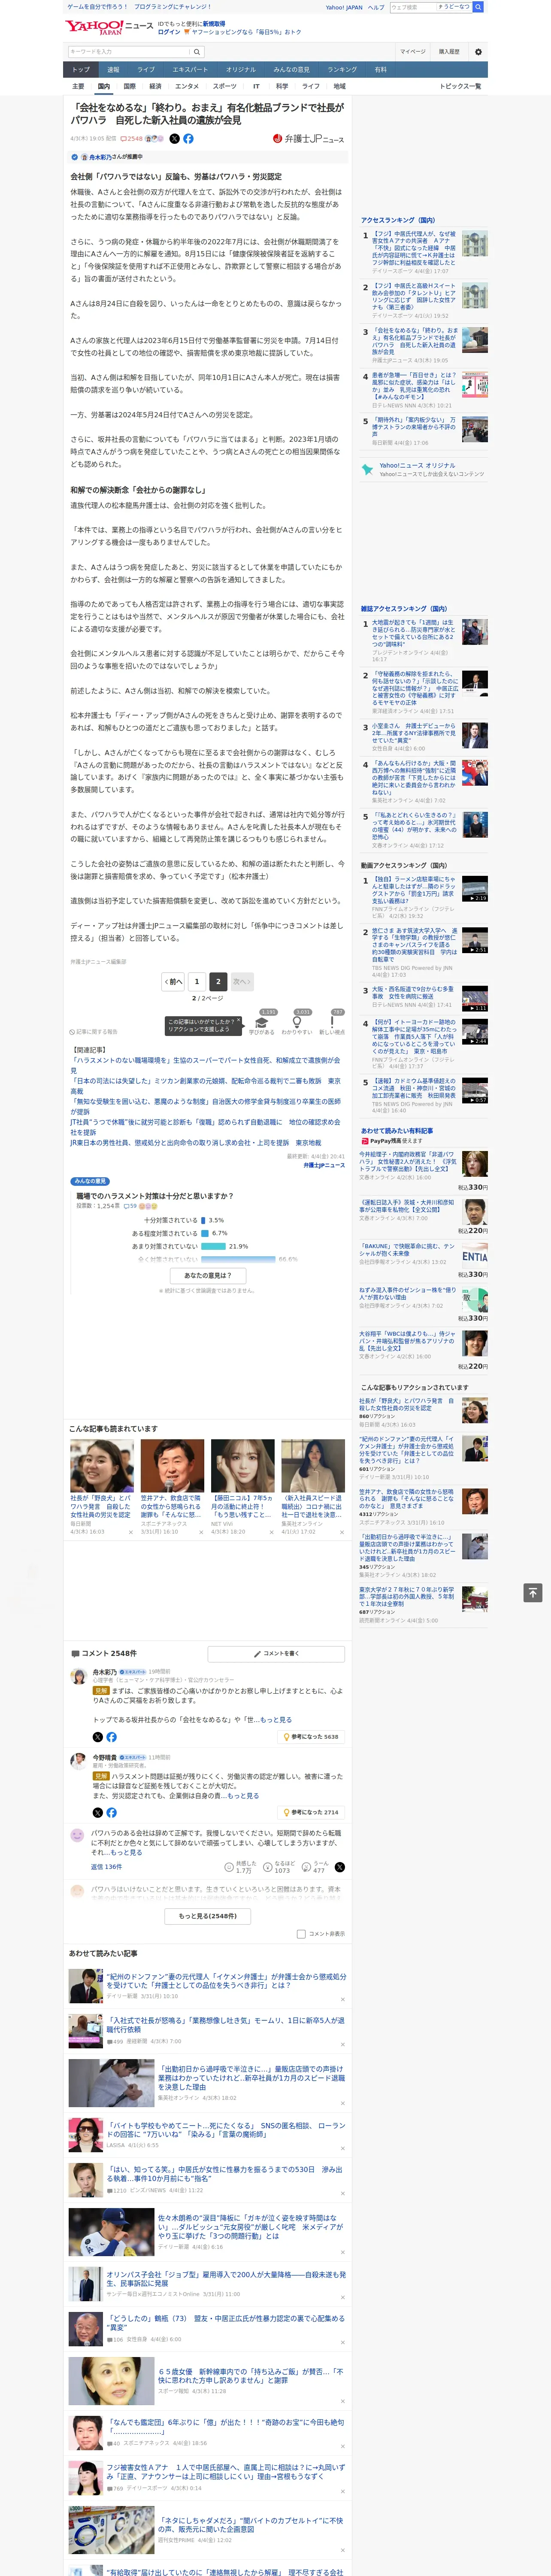Go to article page 1
Screen dimensions: 551x2576
point(196,982)
